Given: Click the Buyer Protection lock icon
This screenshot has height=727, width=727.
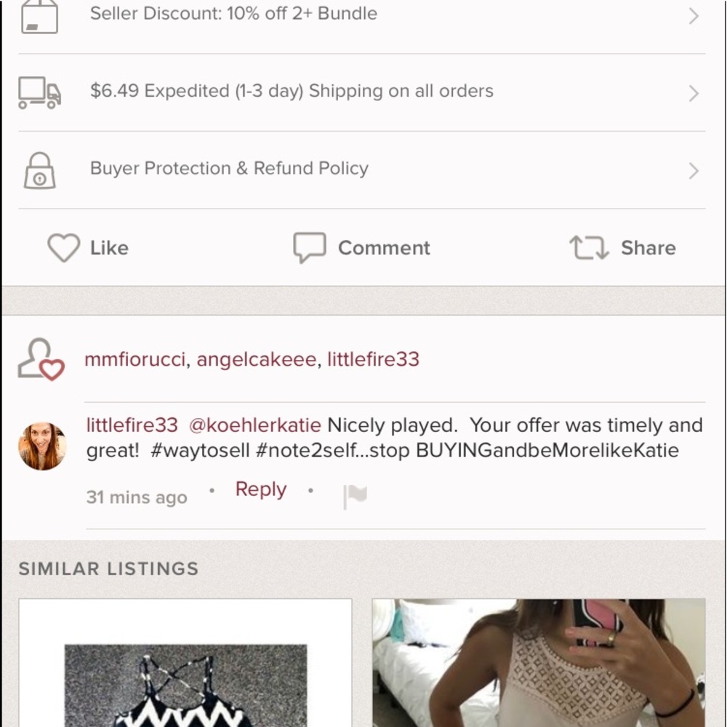Looking at the screenshot, I should pos(39,171).
